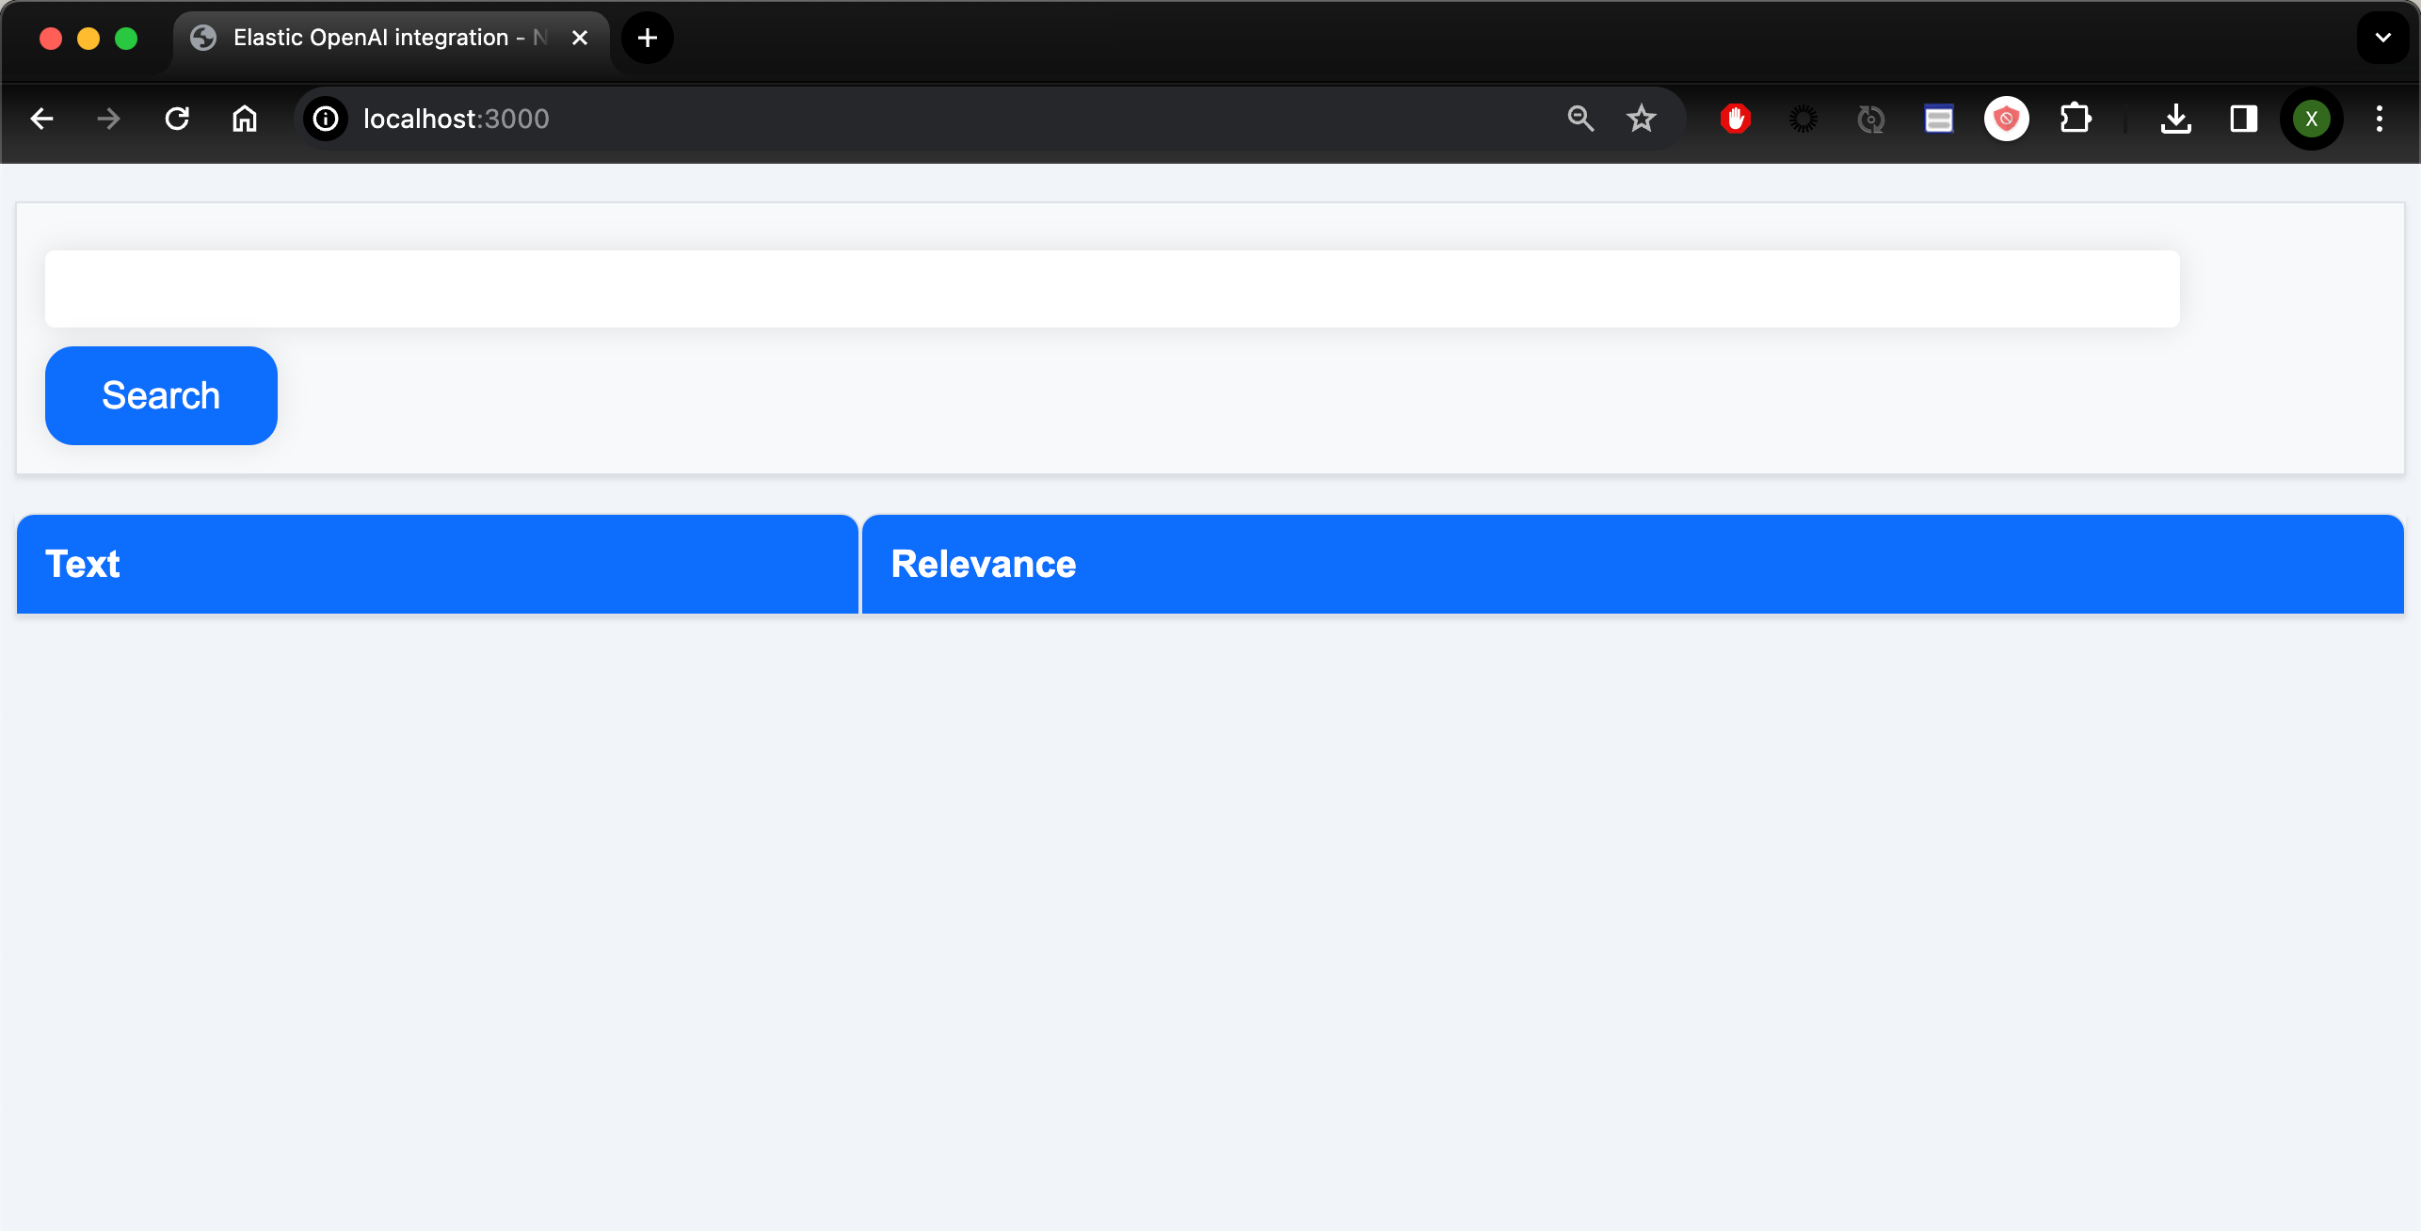Click the AdBlock stop-sign extension icon
Image resolution: width=2421 pixels, height=1231 pixels.
pos(1735,119)
